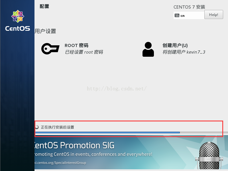228x171 pixels.
Task: Click the cn keyboard layout indicator field
Action: click(189, 15)
